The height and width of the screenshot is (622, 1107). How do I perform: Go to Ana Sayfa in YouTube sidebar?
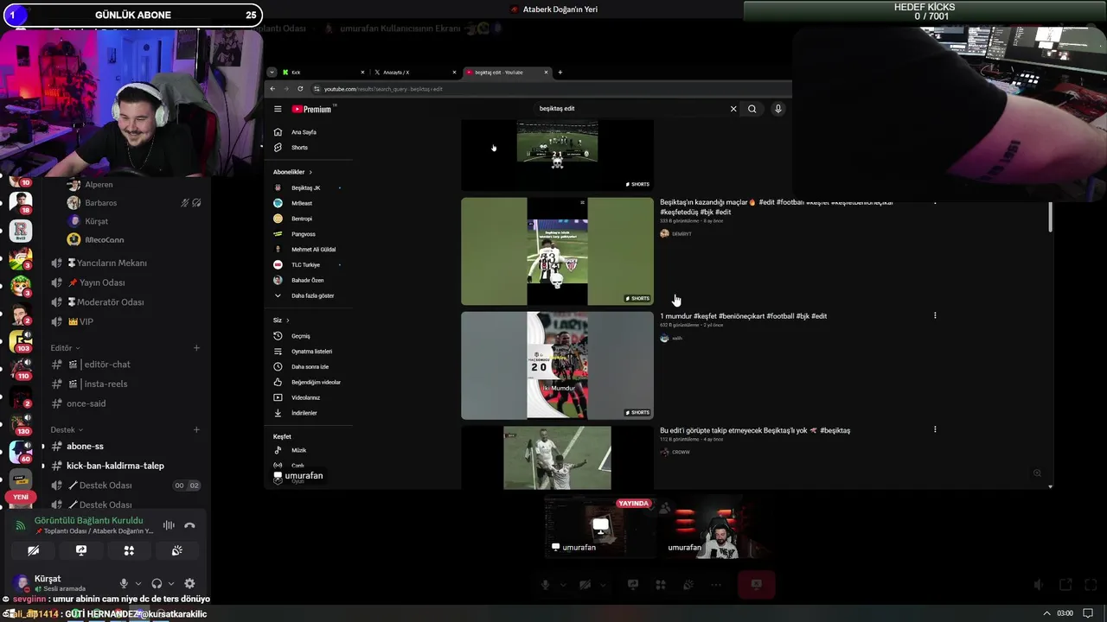click(x=303, y=132)
